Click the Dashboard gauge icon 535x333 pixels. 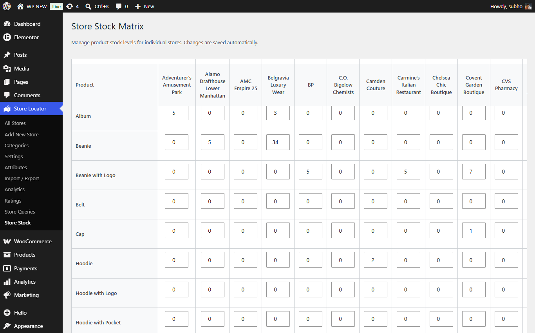point(7,24)
